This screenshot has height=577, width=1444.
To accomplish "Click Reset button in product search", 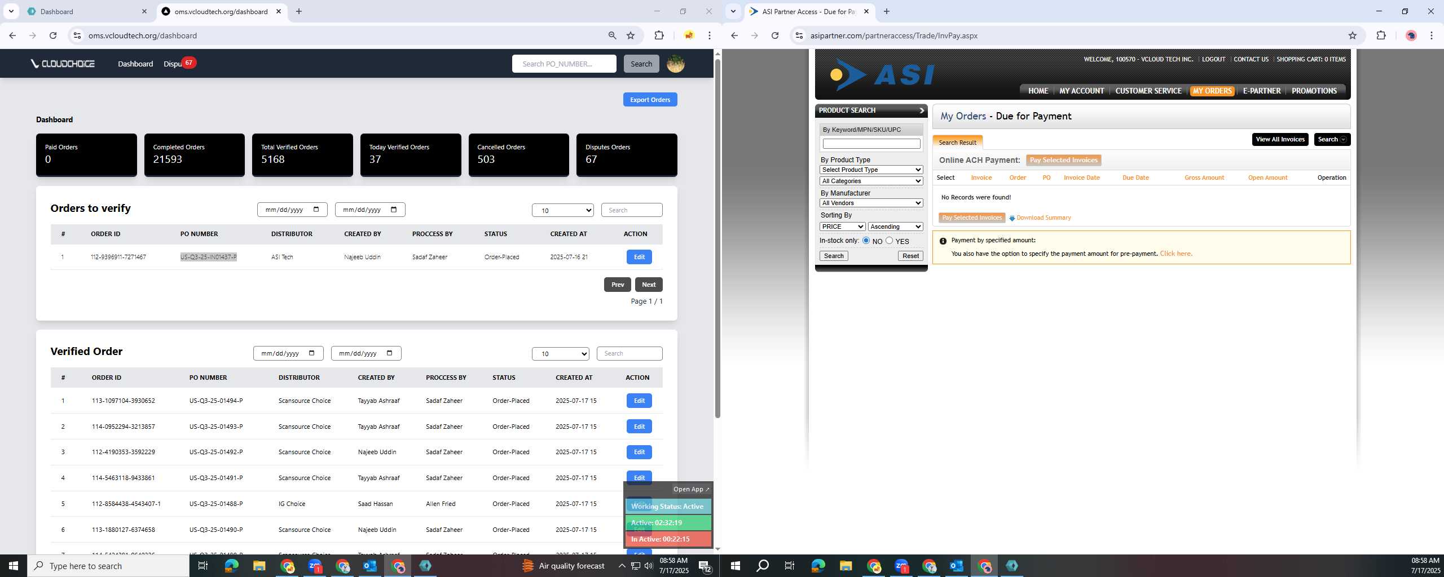I will [x=910, y=256].
